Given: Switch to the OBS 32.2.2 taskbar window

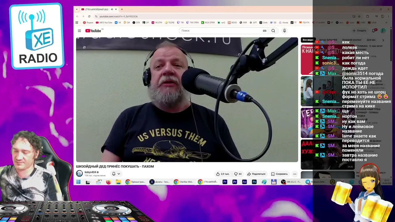Looking at the screenshot, I should (x=291, y=182).
